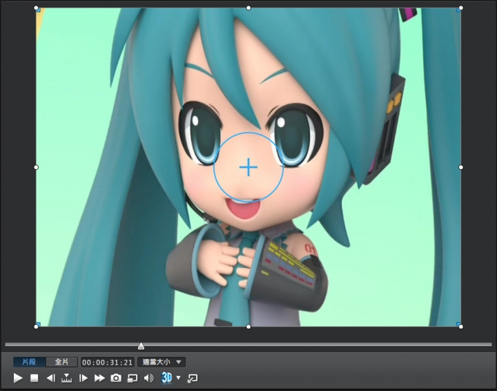Click the preview scrubber playhead
The width and height of the screenshot is (497, 391).
pos(141,346)
